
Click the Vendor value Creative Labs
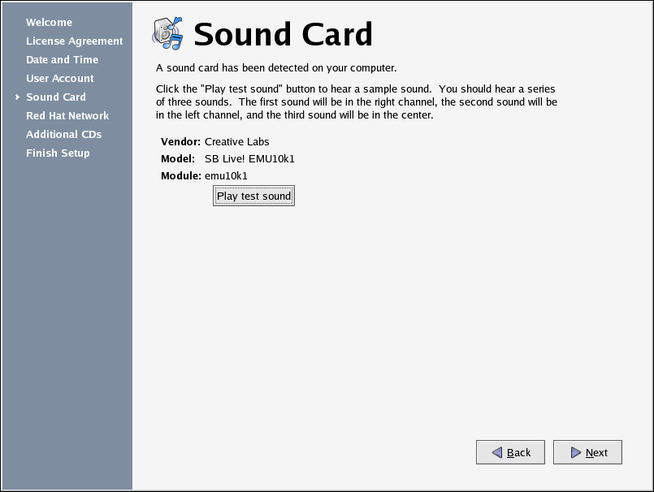pos(237,142)
